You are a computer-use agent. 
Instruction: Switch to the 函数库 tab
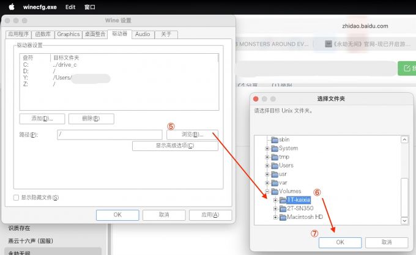tap(43, 34)
